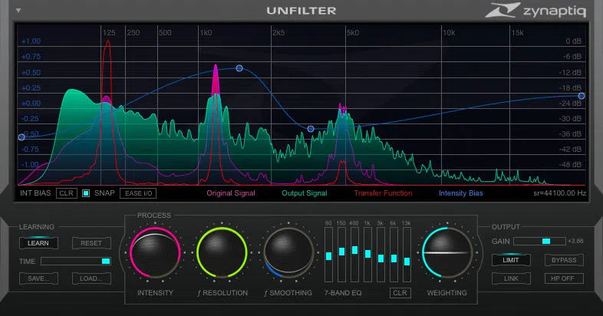Adjust the TIME slider handle

[x=106, y=261]
